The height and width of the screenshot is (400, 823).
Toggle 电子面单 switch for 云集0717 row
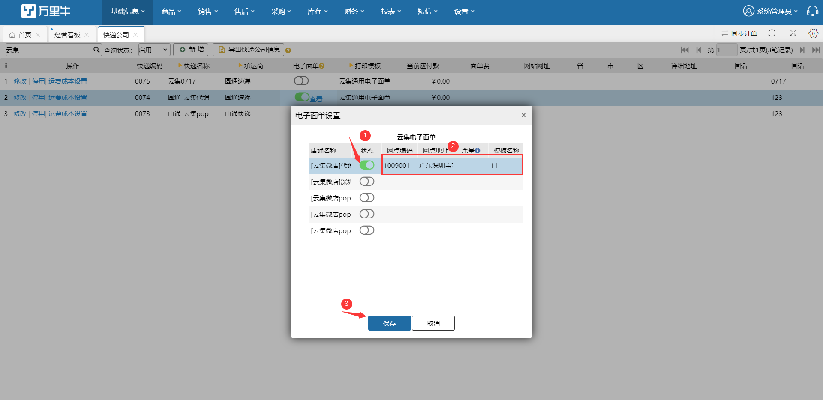(301, 81)
